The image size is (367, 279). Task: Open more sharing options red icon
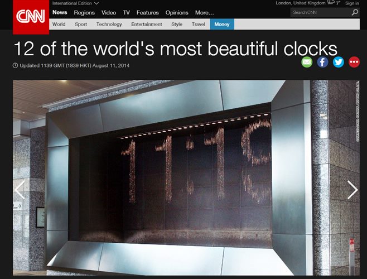tap(354, 62)
